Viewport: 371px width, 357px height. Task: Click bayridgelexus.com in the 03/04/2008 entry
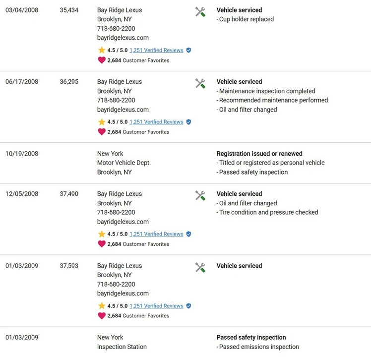(x=123, y=38)
